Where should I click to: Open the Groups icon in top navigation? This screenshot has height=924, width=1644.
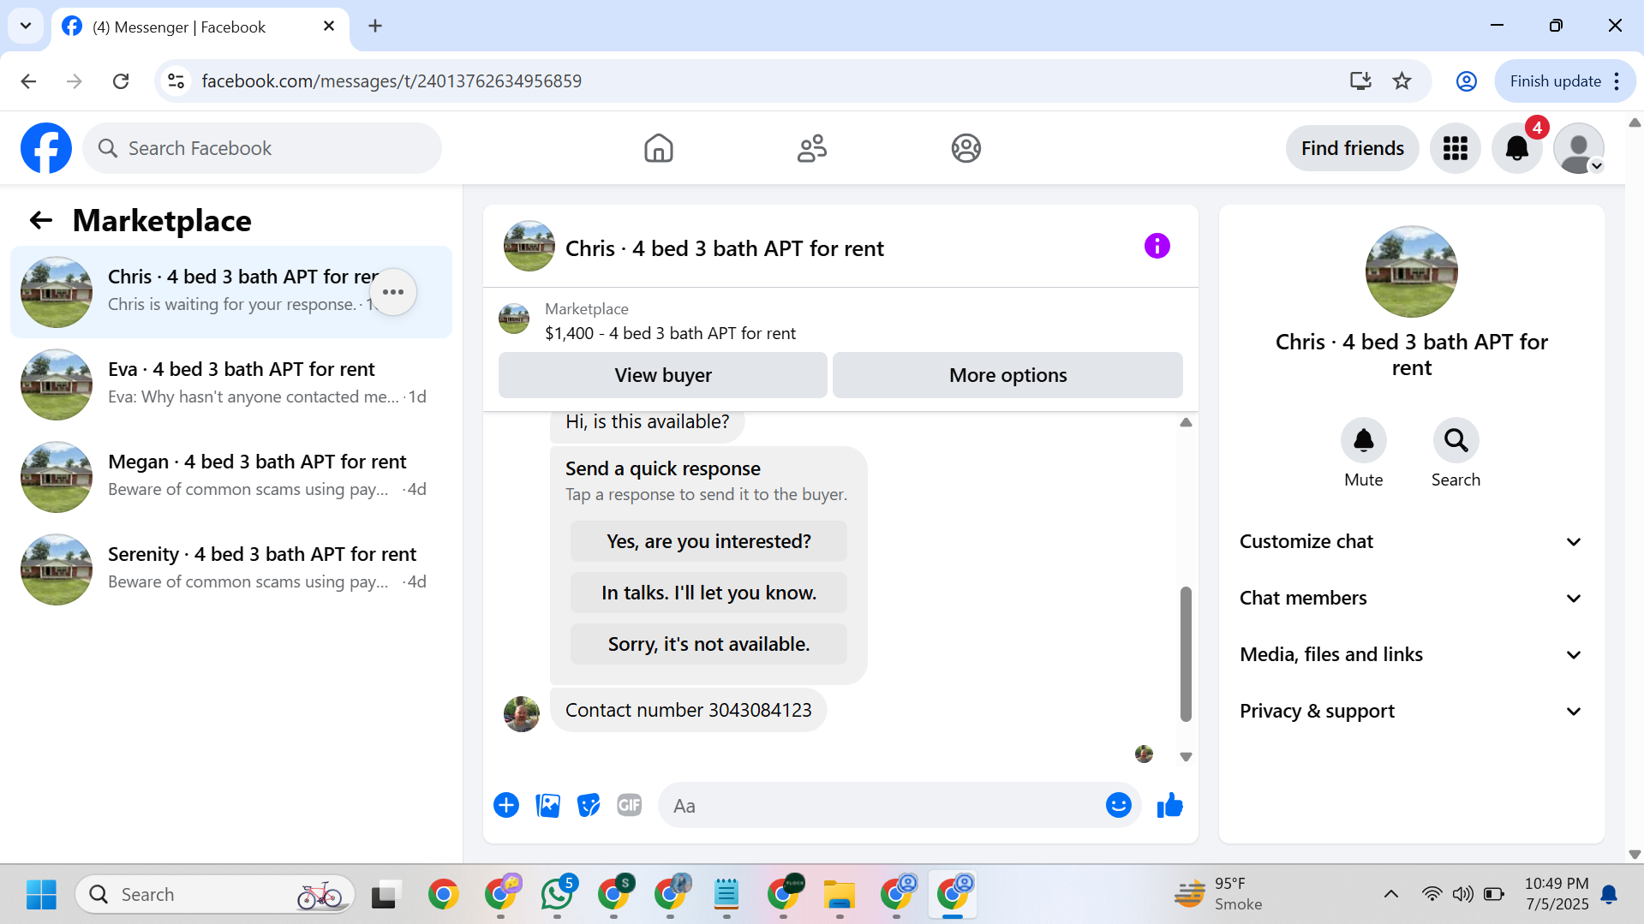click(x=965, y=148)
